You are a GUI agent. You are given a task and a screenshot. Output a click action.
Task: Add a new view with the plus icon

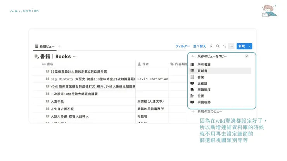[x=59, y=46]
